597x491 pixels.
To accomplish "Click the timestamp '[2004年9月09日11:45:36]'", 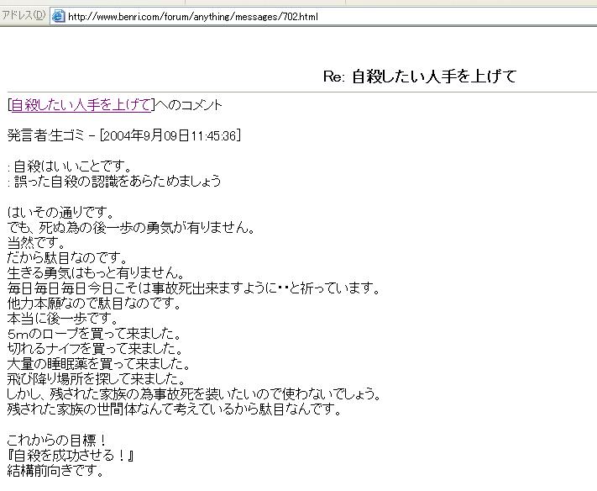I will click(170, 135).
